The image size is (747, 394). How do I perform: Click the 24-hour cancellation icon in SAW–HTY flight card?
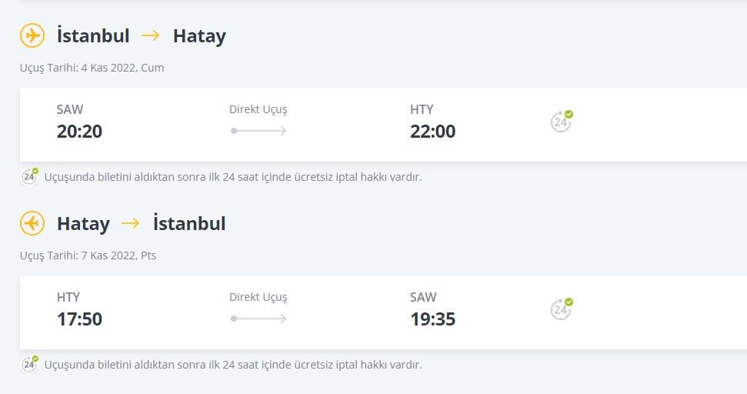(x=562, y=121)
